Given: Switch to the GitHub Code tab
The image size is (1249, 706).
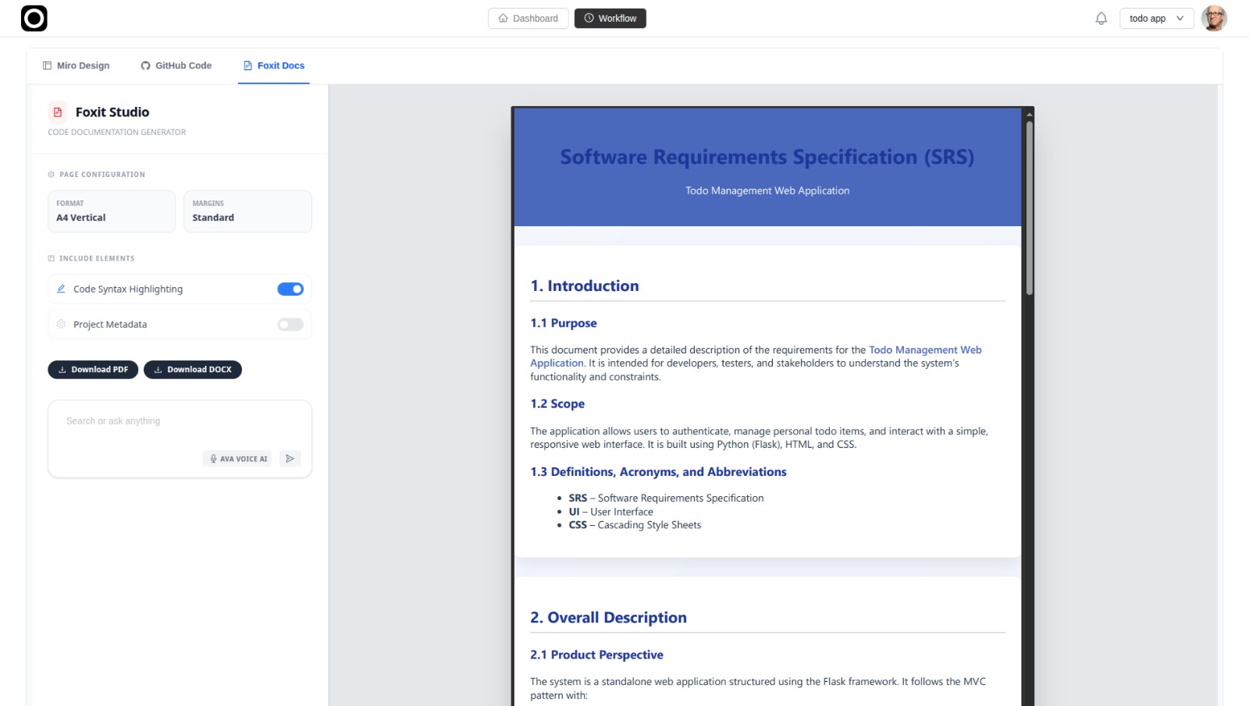Looking at the screenshot, I should 176,66.
